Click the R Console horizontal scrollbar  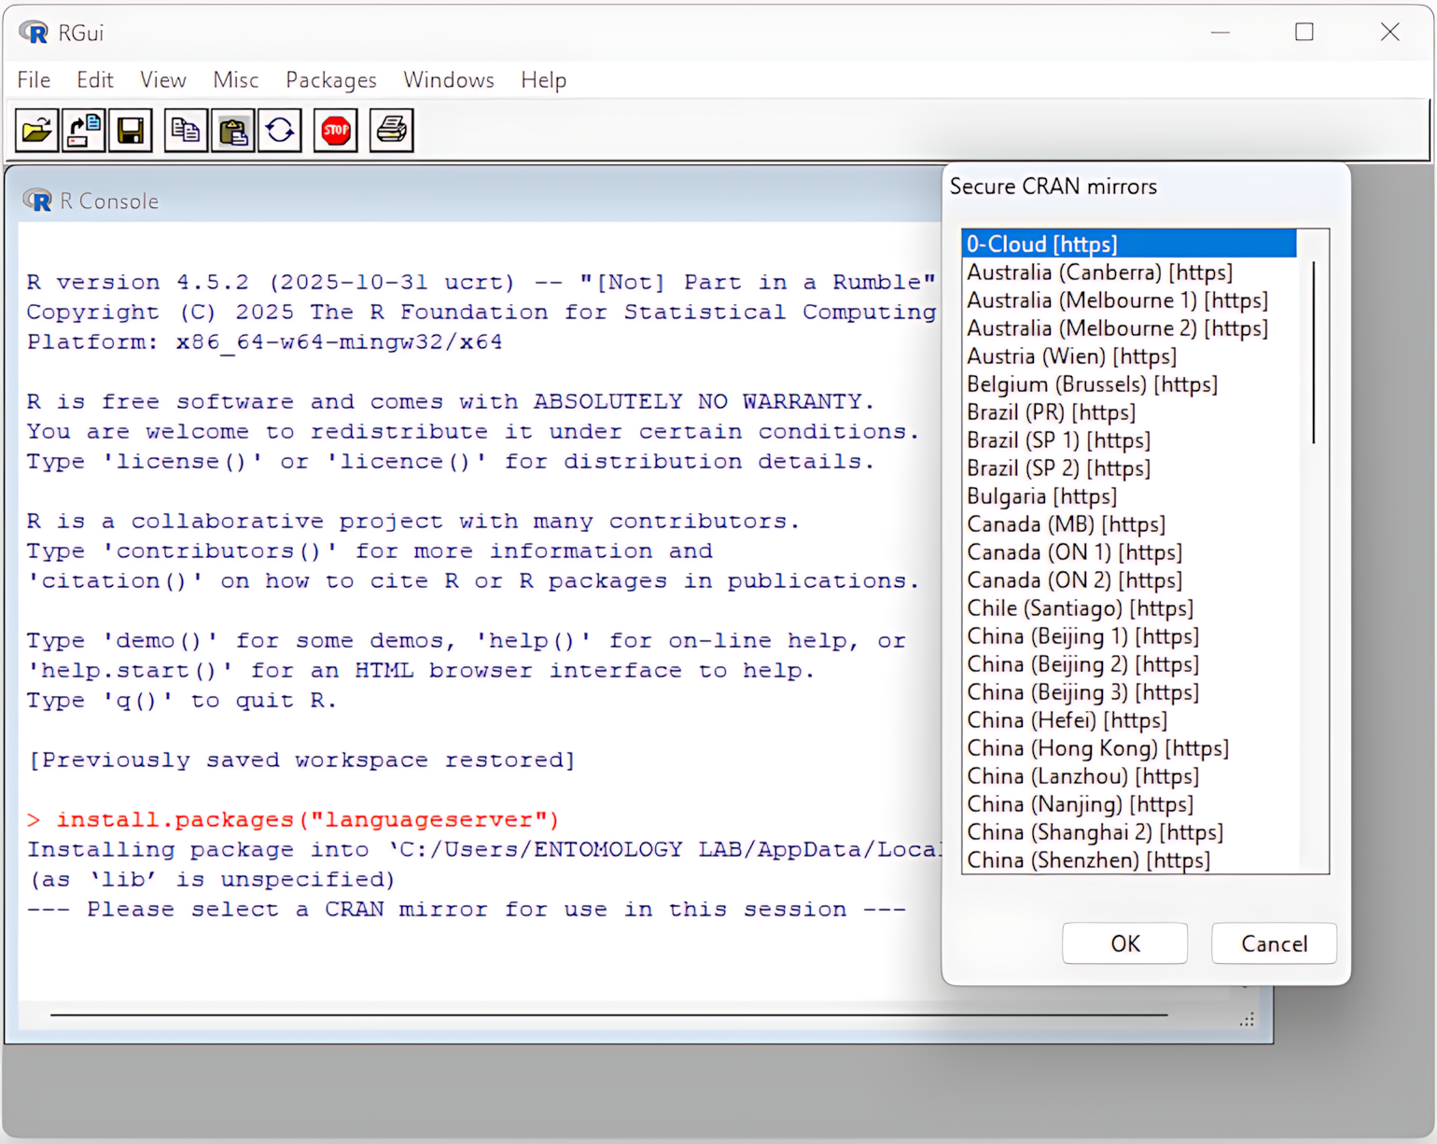pos(608,1014)
